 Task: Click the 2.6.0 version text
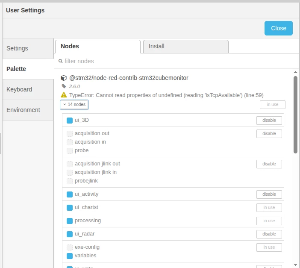click(74, 86)
